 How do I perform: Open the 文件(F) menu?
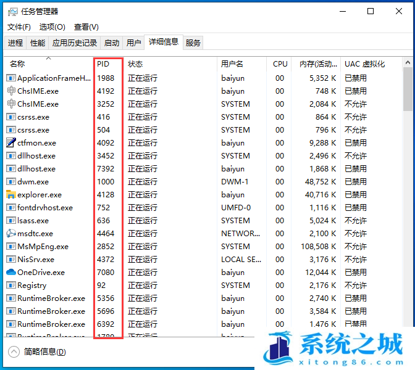[x=19, y=27]
